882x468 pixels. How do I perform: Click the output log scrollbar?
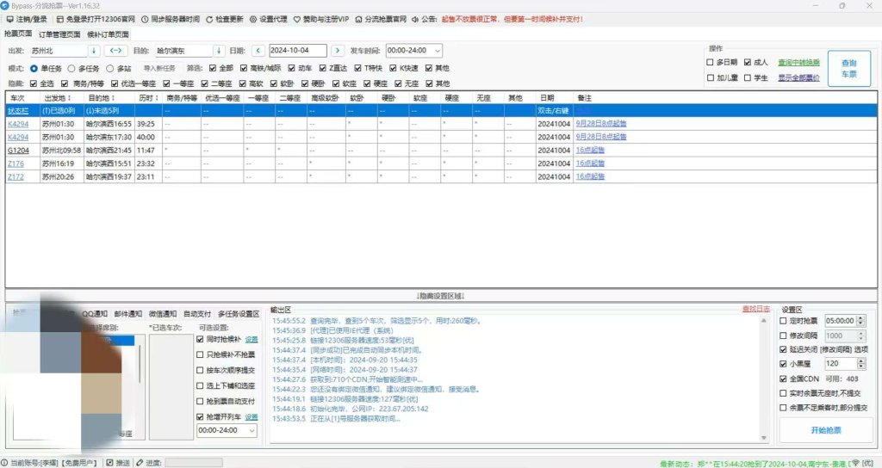[x=763, y=379]
